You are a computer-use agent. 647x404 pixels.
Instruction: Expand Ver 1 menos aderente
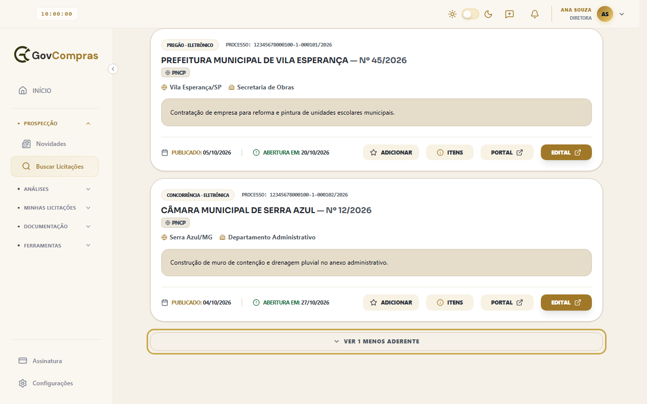click(377, 341)
